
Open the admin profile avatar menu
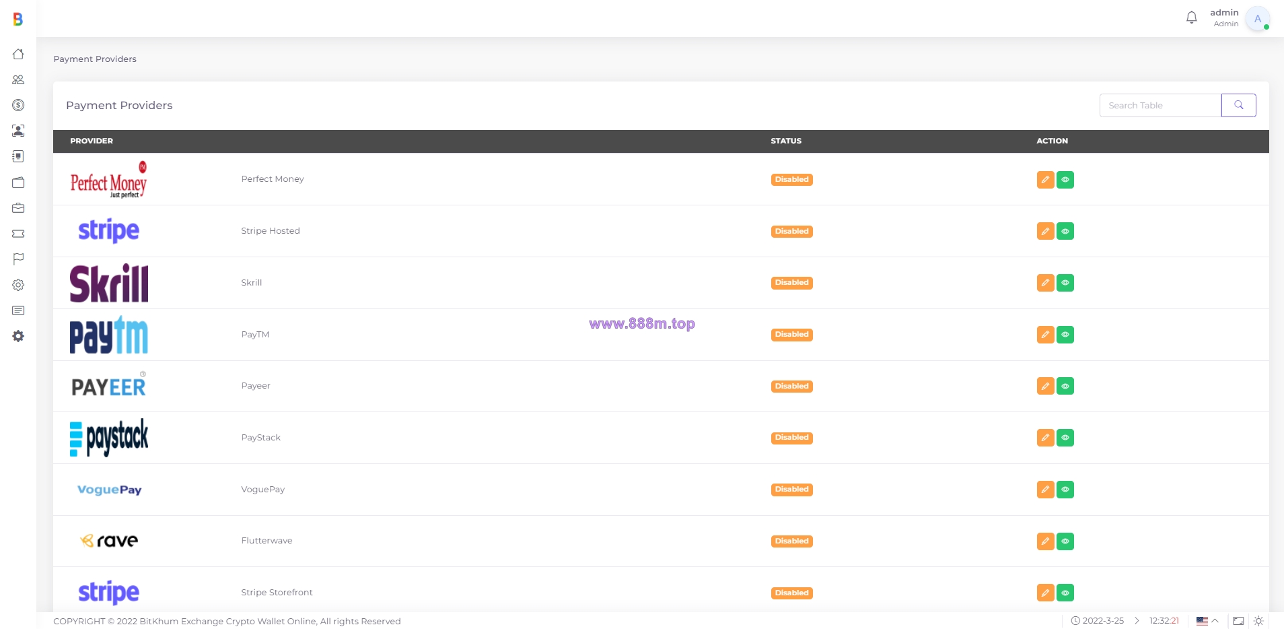click(x=1257, y=18)
